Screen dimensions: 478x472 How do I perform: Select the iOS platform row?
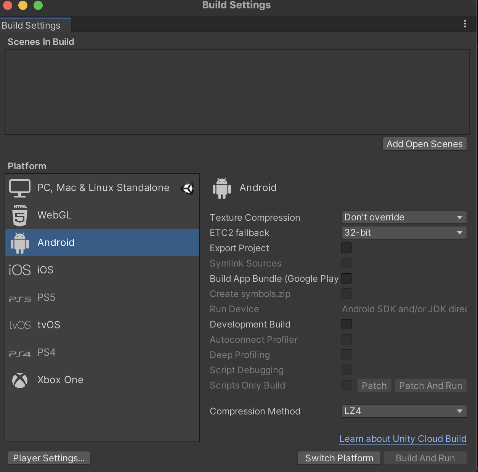coord(102,270)
